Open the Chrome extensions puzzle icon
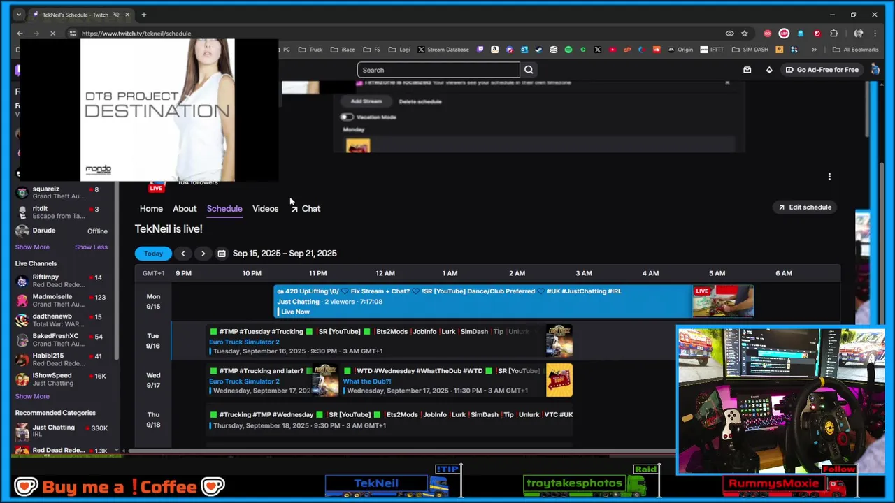The width and height of the screenshot is (895, 503). pyautogui.click(x=833, y=34)
